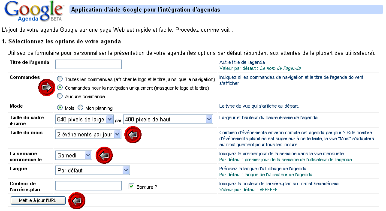Click 'Le type de vue qui s'affiche' text

click(259, 106)
